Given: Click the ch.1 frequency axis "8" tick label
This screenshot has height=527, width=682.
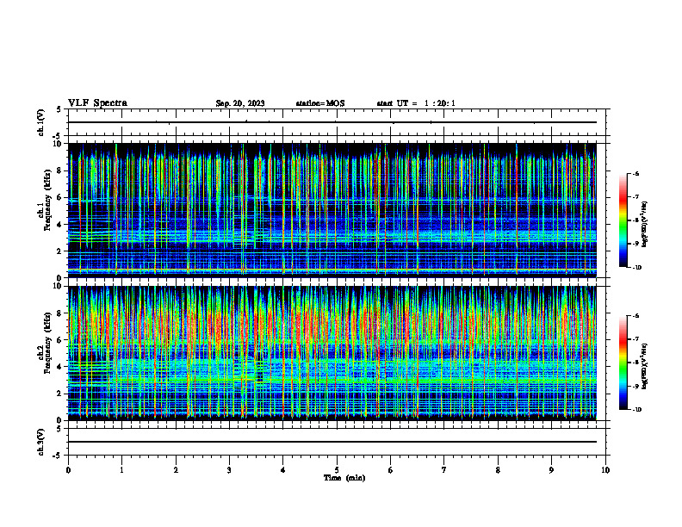Looking at the screenshot, I should (x=60, y=170).
